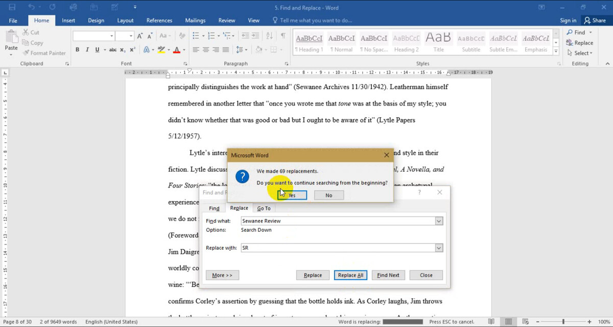Switch to the Insert ribbon tab

tap(68, 20)
